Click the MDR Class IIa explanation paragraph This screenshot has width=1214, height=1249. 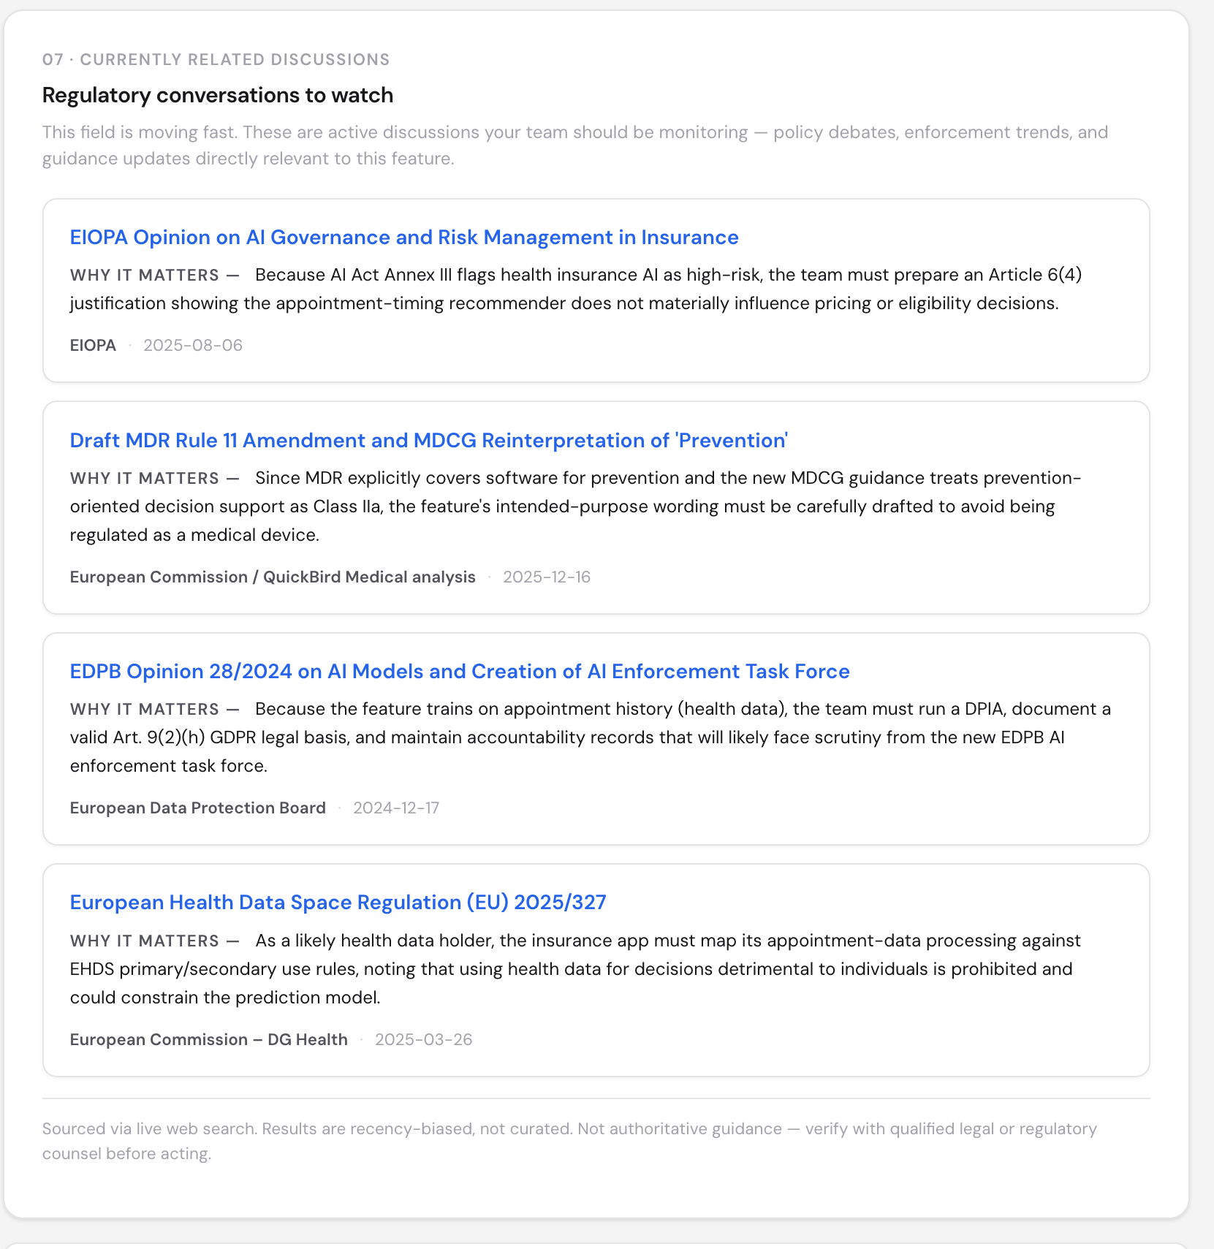click(576, 506)
